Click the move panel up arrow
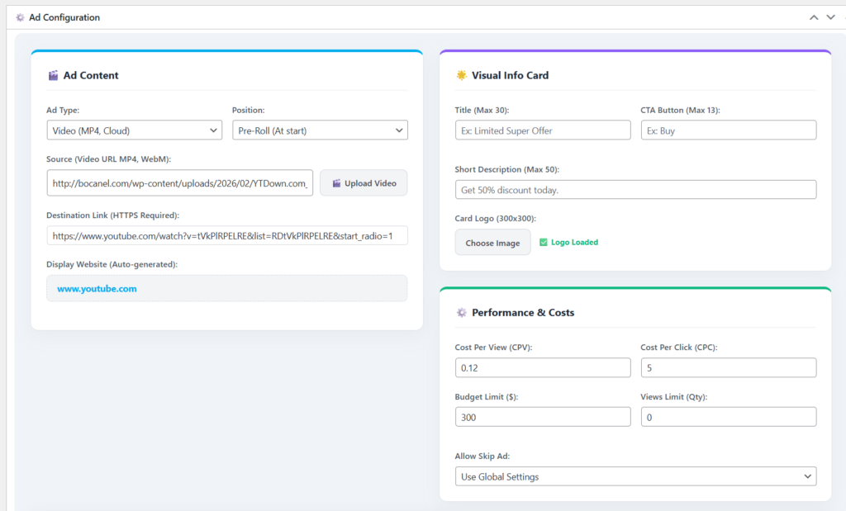The height and width of the screenshot is (511, 846). coord(814,17)
